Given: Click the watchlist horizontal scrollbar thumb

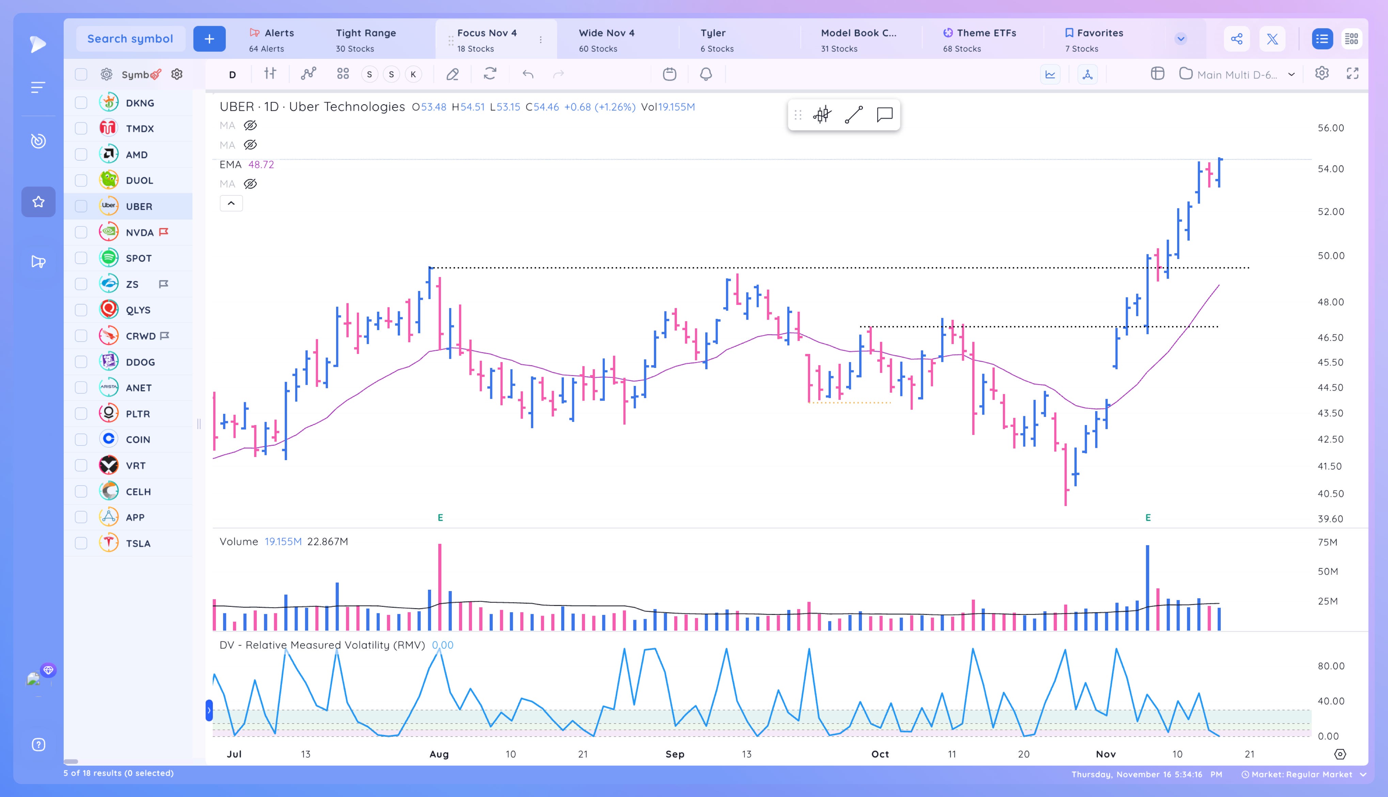Looking at the screenshot, I should coord(70,761).
